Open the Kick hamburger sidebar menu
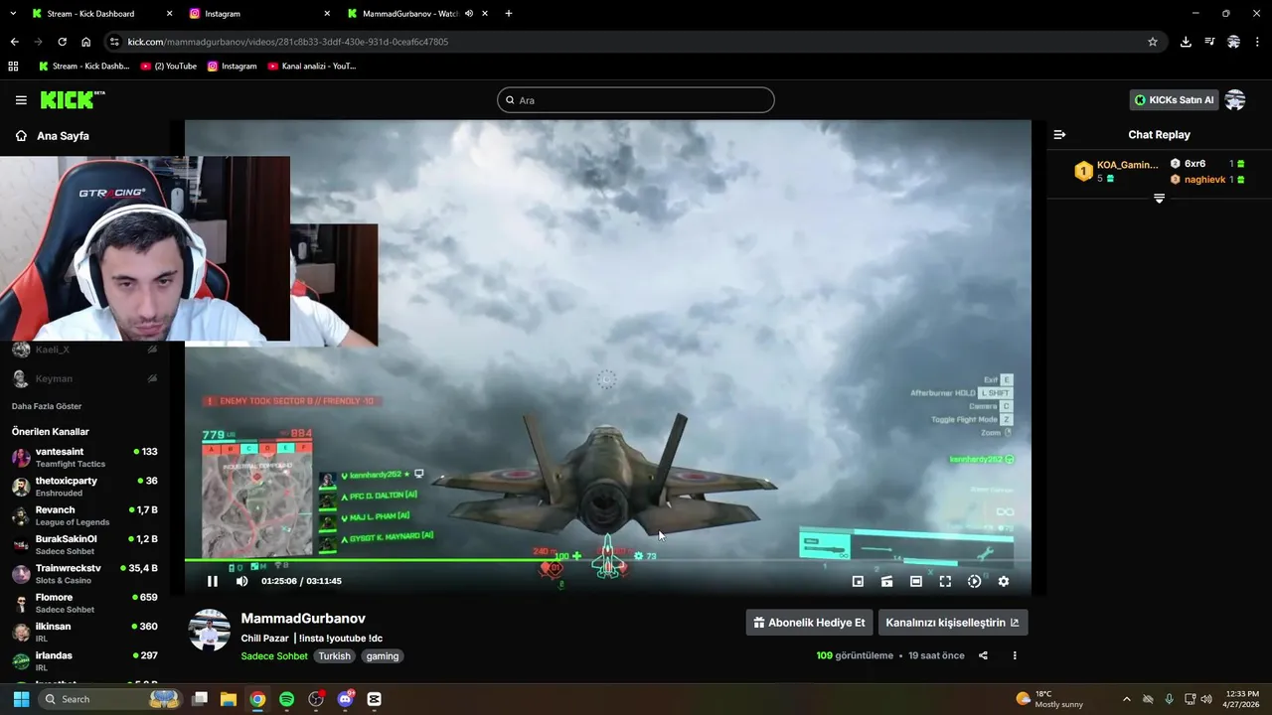Image resolution: width=1272 pixels, height=715 pixels. click(x=21, y=100)
